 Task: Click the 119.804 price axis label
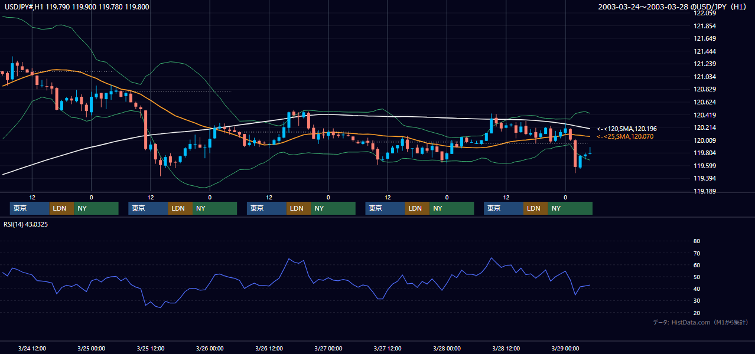(x=704, y=153)
